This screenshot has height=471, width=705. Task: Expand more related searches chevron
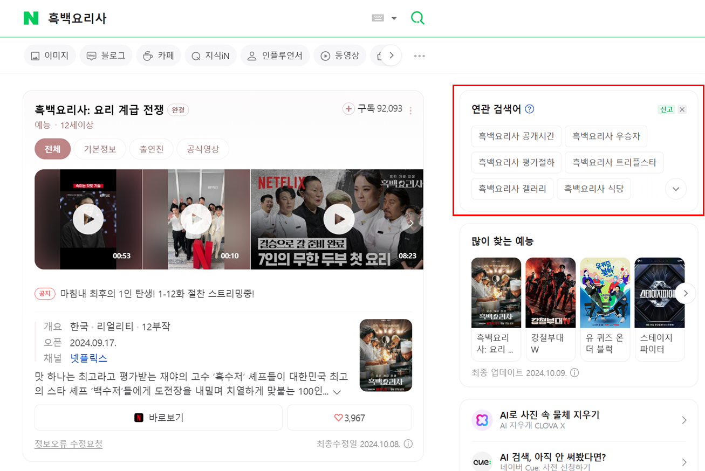click(676, 189)
